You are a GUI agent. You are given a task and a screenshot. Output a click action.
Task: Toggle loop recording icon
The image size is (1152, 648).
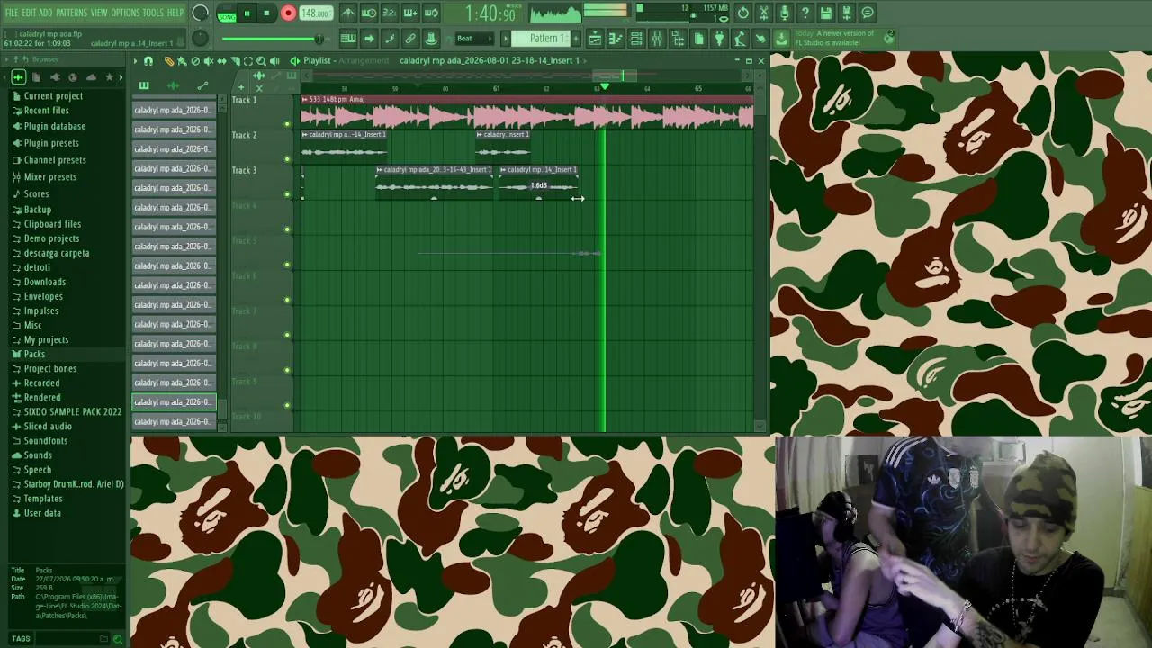pos(431,13)
